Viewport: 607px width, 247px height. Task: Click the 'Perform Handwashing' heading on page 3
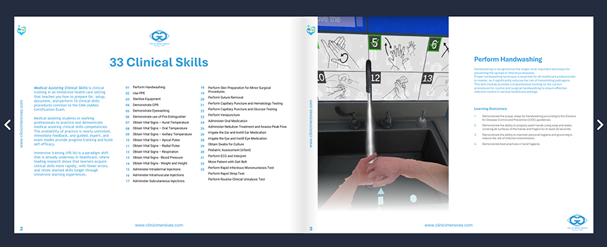(x=508, y=59)
